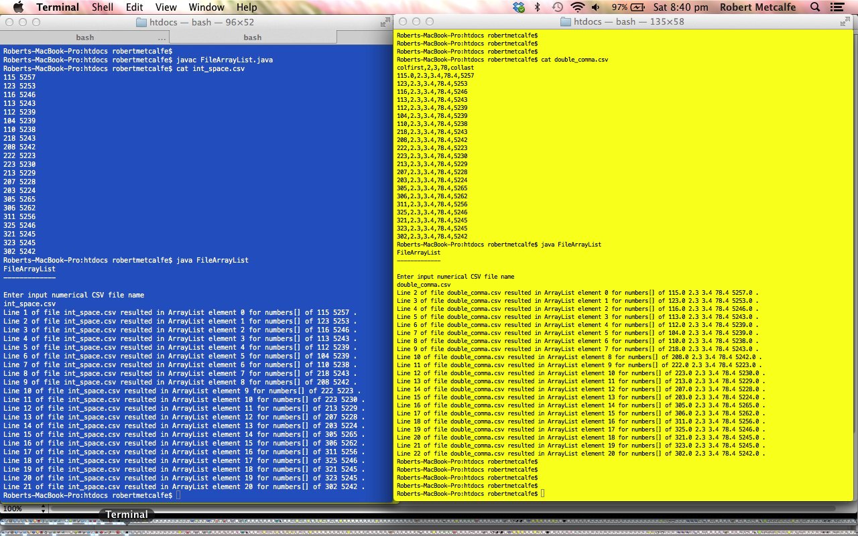Open the Help menu dropdown

247,7
